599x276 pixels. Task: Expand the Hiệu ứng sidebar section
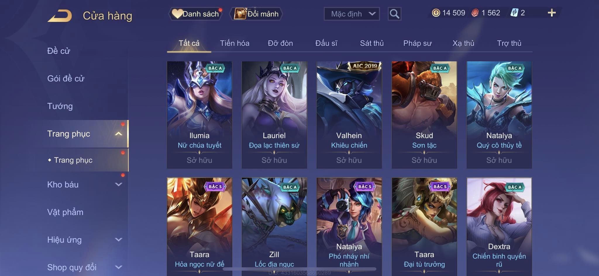[118, 240]
